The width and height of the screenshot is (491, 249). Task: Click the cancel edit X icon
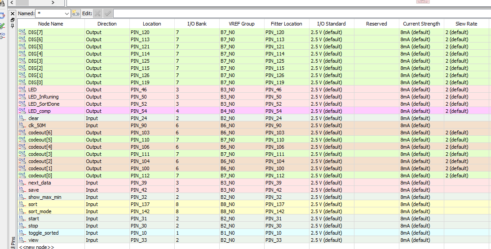point(97,13)
